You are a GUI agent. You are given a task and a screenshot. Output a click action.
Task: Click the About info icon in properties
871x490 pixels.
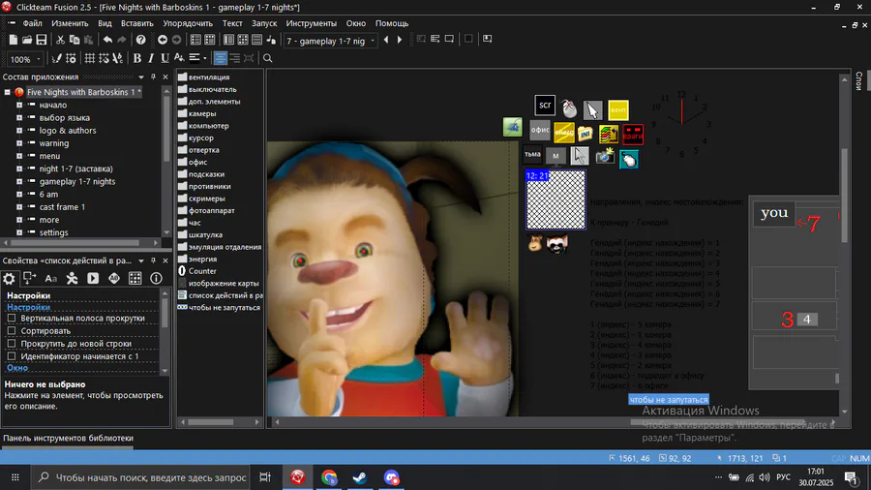(x=156, y=278)
